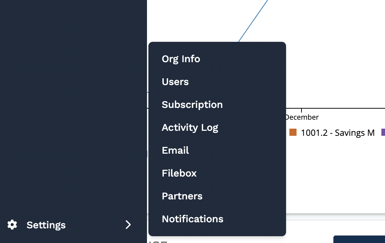The height and width of the screenshot is (243, 385).
Task: Choose Partners in the settings menu
Action: click(182, 196)
